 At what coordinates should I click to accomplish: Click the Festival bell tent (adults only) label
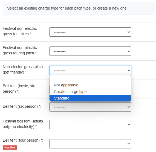pos(23,124)
